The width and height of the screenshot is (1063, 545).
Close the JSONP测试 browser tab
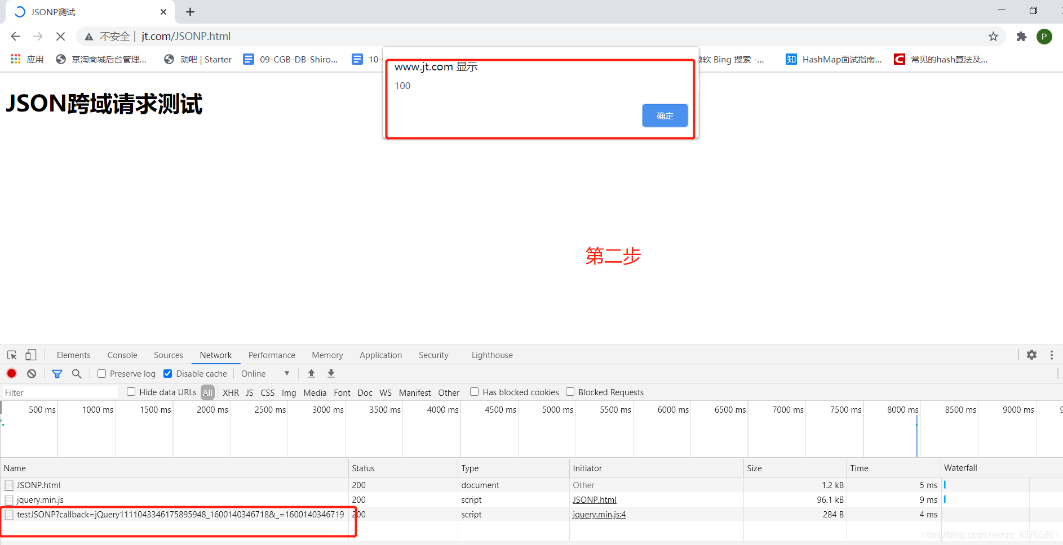tap(163, 12)
